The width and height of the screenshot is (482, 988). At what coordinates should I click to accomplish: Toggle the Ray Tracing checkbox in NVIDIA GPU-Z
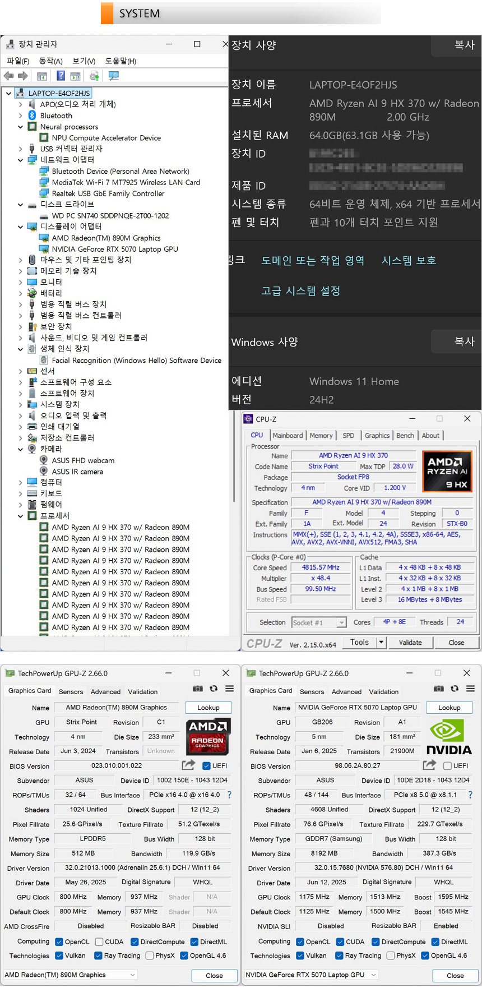pos(339,955)
